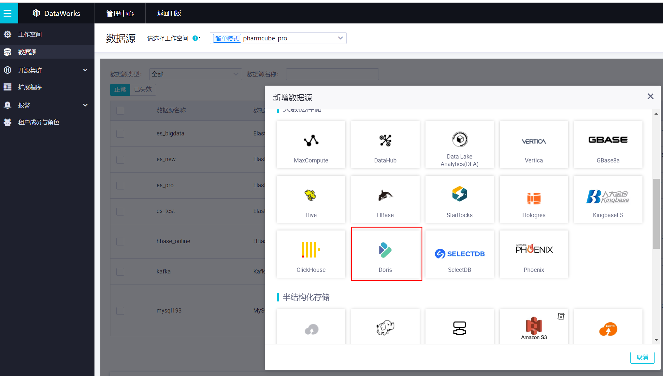Viewport: 663px width, 376px height.
Task: Pick the server network icon card
Action: pyautogui.click(x=459, y=327)
